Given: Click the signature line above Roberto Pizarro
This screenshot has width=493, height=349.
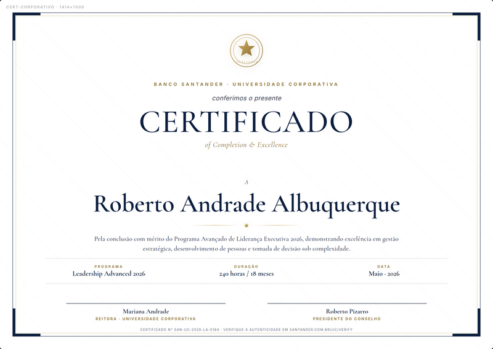Looking at the screenshot, I should click(347, 303).
